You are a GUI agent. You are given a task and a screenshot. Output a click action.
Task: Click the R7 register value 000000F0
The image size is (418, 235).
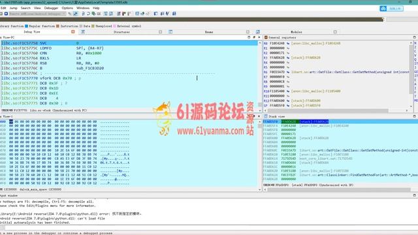pos(277,77)
